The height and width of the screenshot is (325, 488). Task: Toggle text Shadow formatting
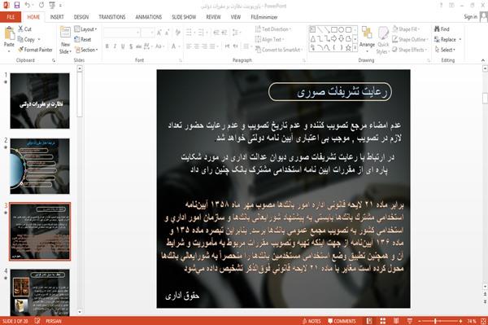coord(131,46)
